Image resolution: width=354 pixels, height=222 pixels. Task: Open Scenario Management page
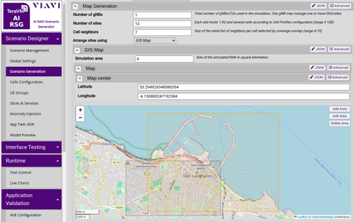click(30, 51)
